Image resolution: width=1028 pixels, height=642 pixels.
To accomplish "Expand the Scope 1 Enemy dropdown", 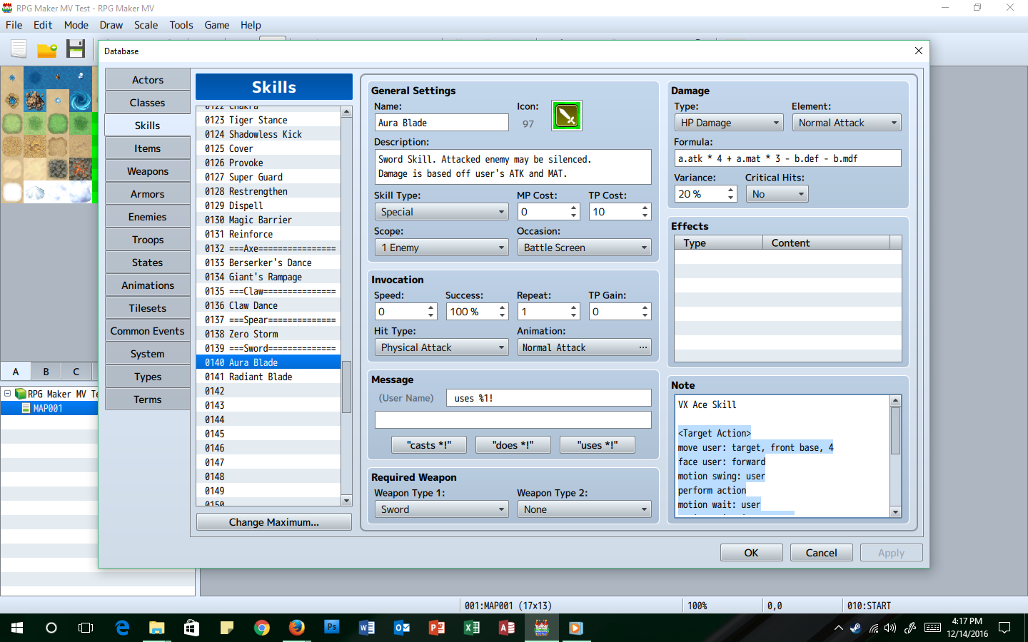I will (441, 248).
